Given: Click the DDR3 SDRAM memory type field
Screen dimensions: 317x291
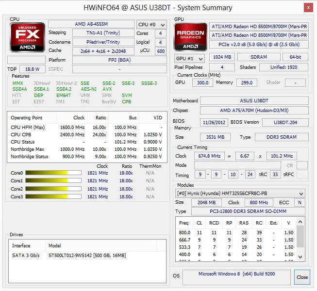Looking at the screenshot, I should 282,137.
